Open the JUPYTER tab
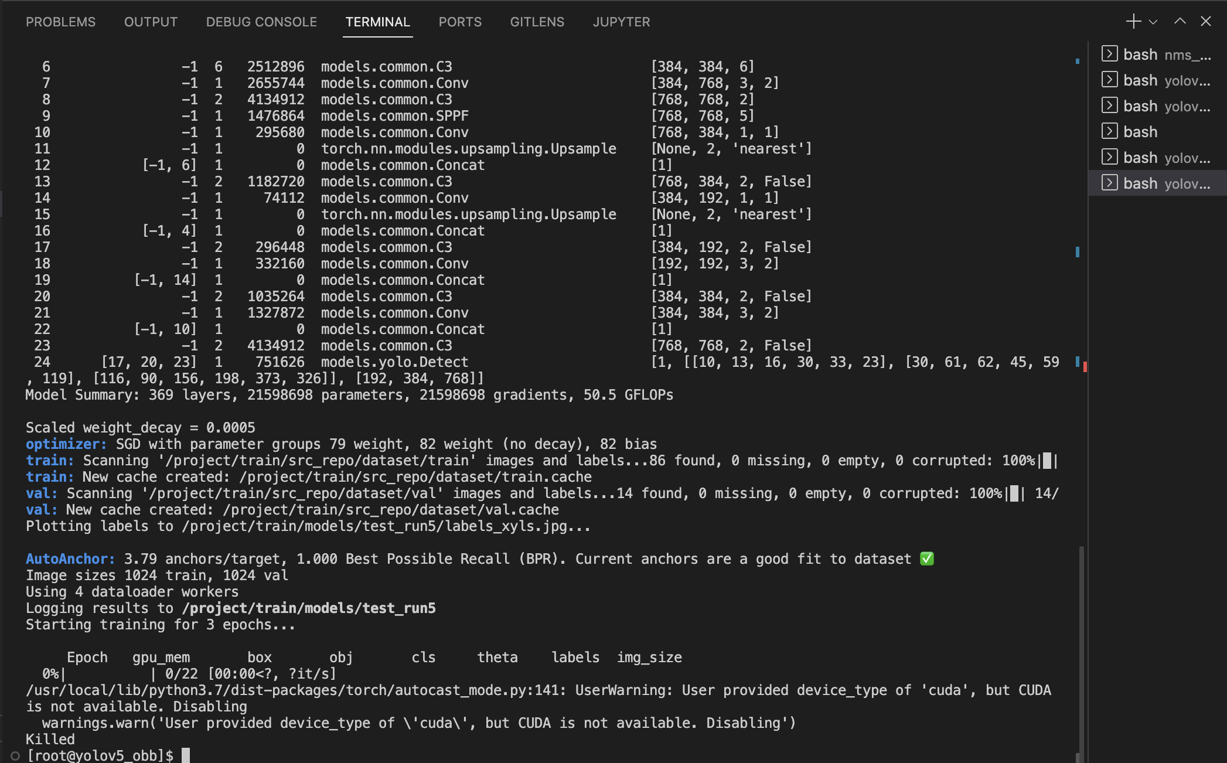This screenshot has height=763, width=1227. 621,22
